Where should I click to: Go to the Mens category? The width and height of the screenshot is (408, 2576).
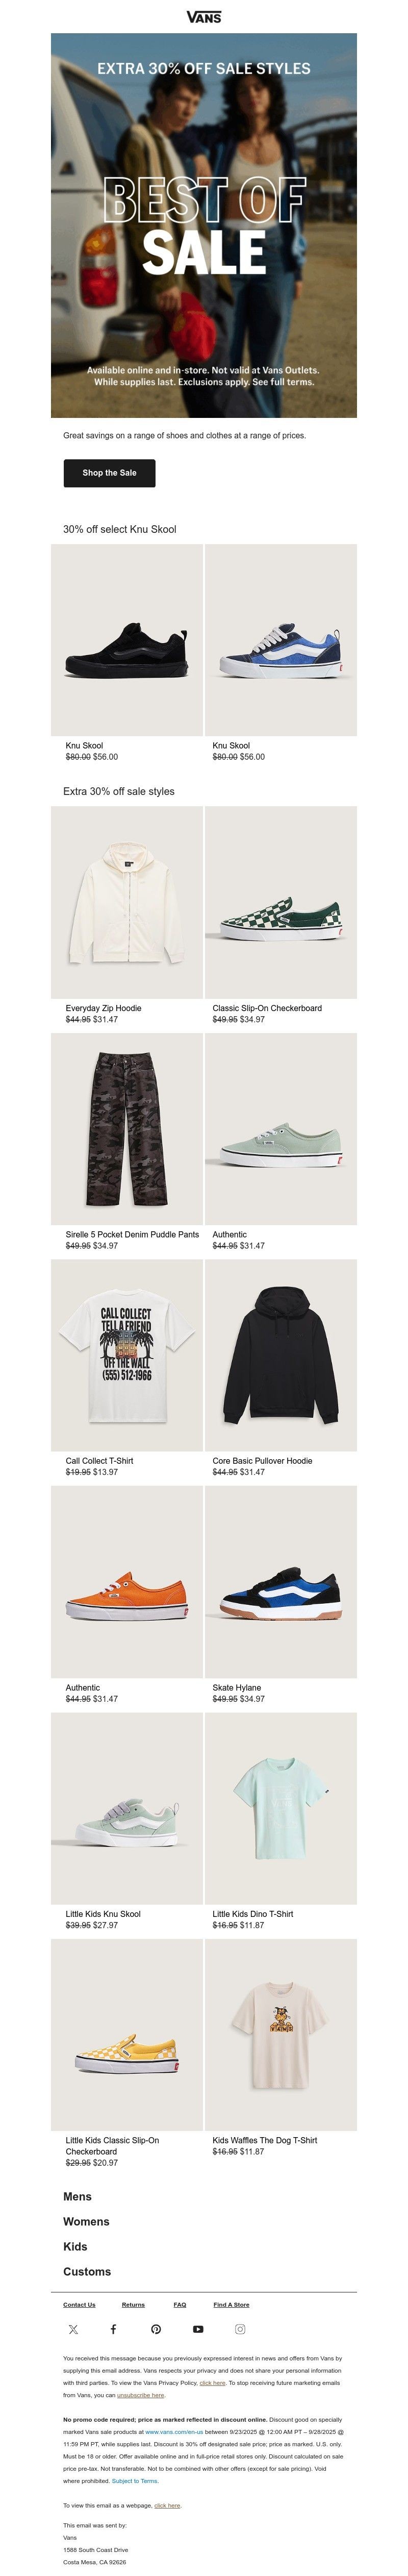(77, 2197)
